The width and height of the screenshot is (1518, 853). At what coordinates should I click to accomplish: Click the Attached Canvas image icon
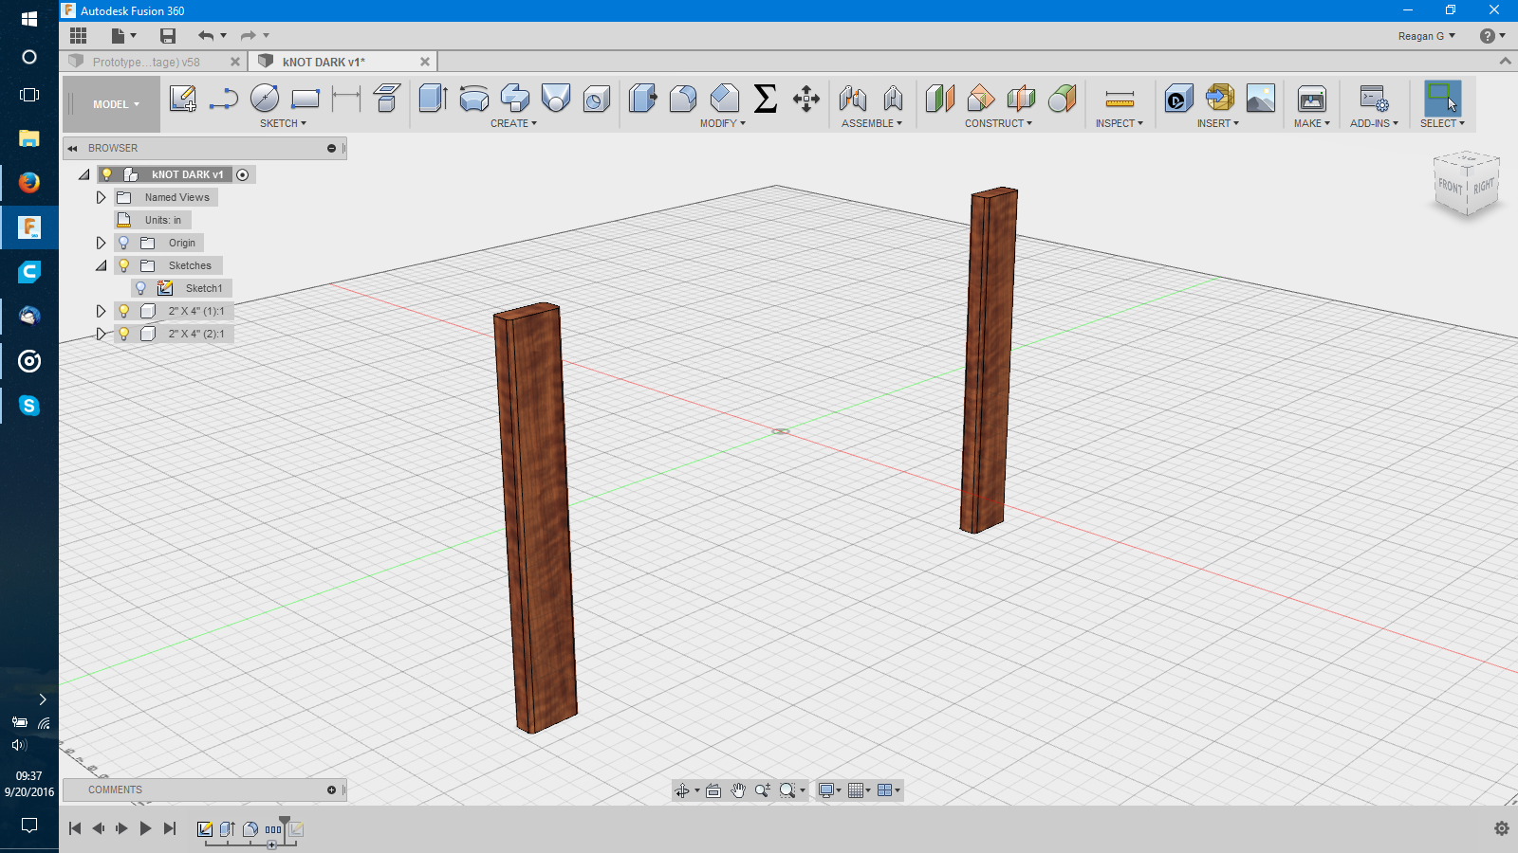[1260, 99]
